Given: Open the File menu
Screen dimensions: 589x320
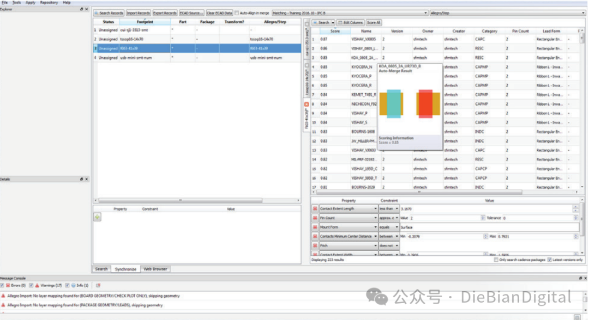Looking at the screenshot, I should [x=4, y=2].
